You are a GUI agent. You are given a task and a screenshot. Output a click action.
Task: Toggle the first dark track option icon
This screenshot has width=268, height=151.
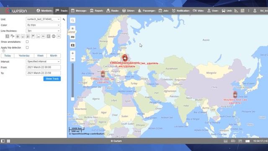point(7,36)
